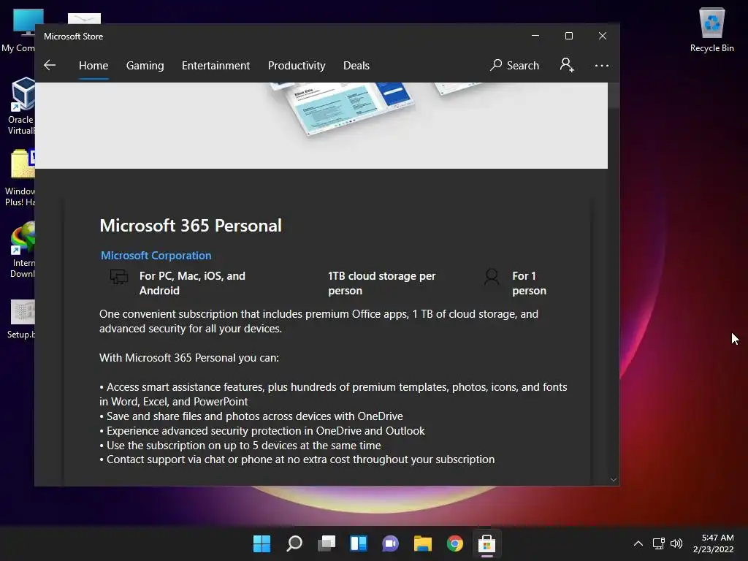The height and width of the screenshot is (561, 748).
Task: Launch Google Chrome from the taskbar
Action: pyautogui.click(x=454, y=543)
